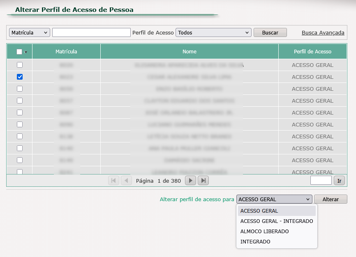Select 'ACESSO GERAL - INTEGRADO' from the list

click(277, 221)
